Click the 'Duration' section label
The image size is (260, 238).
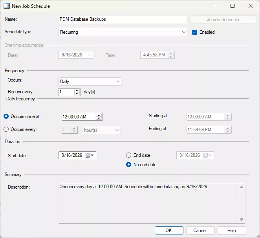[13, 142]
